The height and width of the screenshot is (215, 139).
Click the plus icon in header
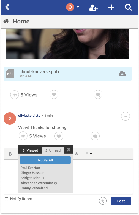coord(111,7)
